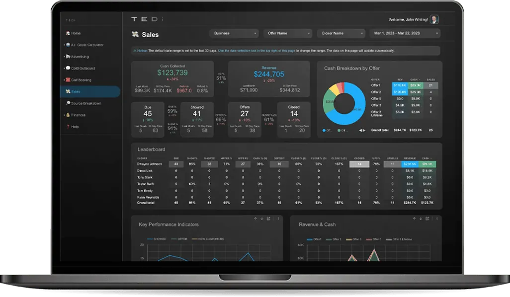Click the date selection tool notice link
The height and width of the screenshot is (297, 510).
[x=256, y=51]
